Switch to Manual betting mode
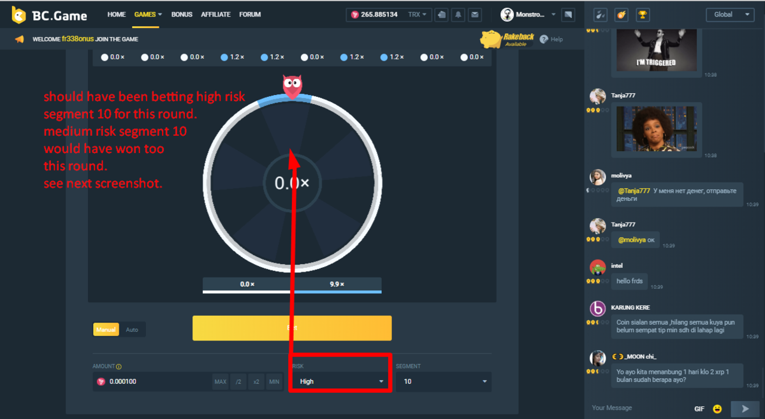This screenshot has width=765, height=419. coord(106,330)
